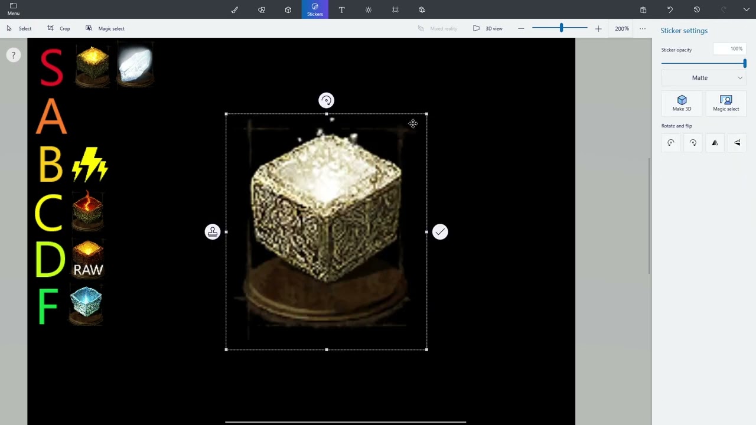Viewport: 756px width, 425px height.
Task: Expand the top-right chevron menu
Action: click(747, 9)
